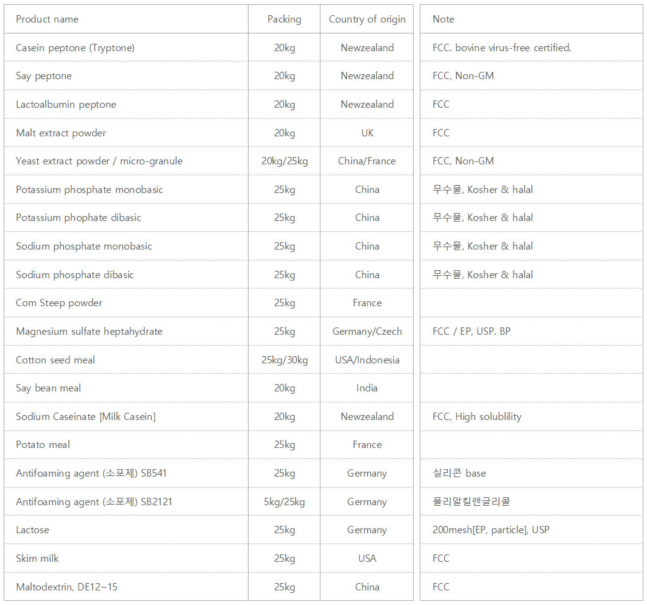
Task: Select Malt extract powder entry
Action: pyautogui.click(x=61, y=133)
